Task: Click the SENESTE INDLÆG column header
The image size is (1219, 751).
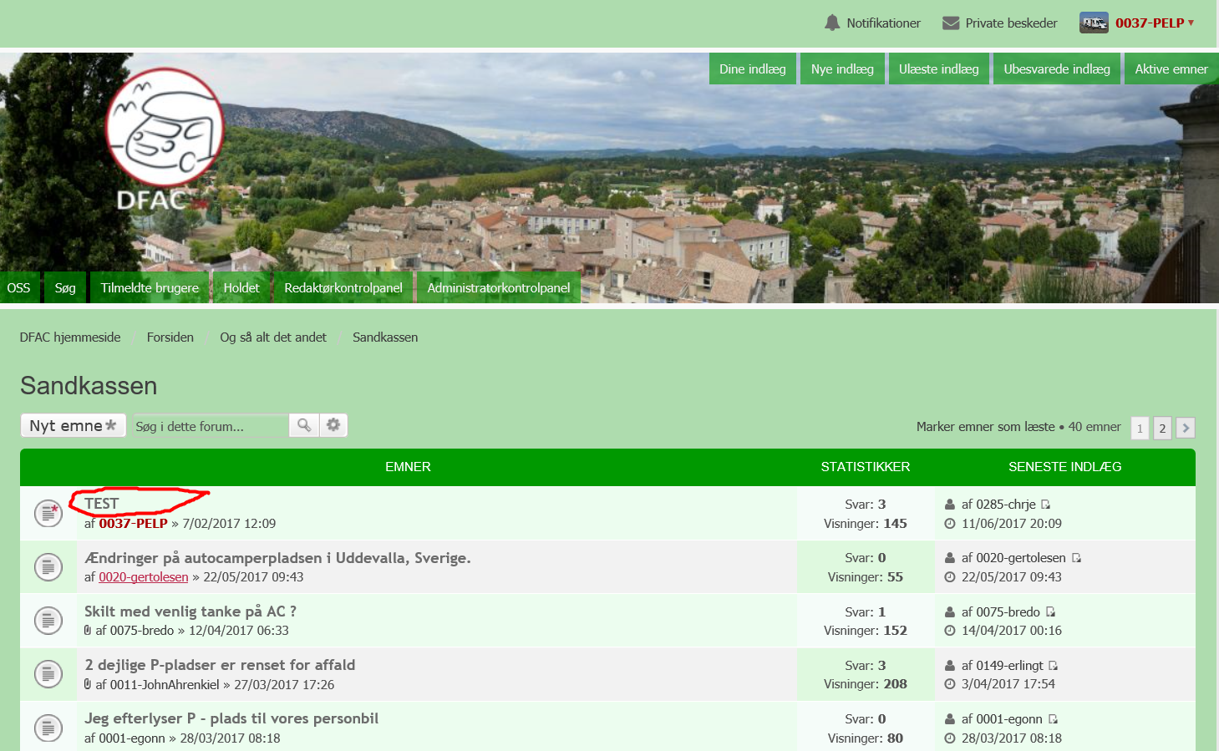Action: 1065,467
